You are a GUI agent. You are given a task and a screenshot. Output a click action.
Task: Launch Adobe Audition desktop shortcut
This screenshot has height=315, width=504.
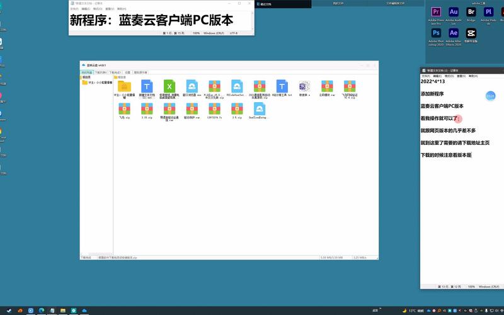click(454, 12)
